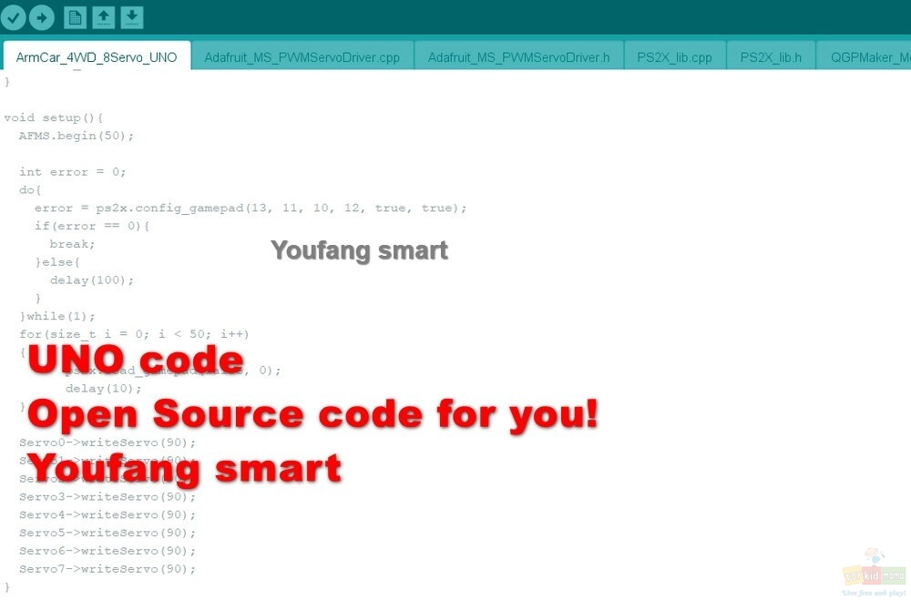The height and width of the screenshot is (600, 911).
Task: Select the PS2X_lib.cpp tab
Action: click(x=674, y=57)
